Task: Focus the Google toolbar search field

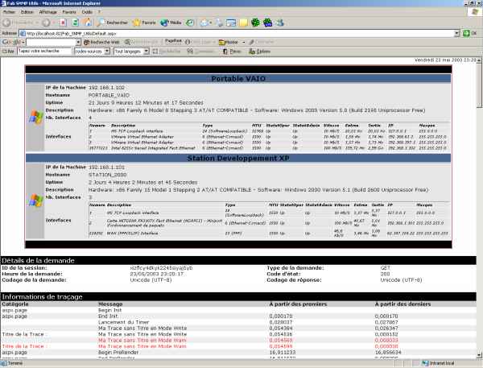Action: pyautogui.click(x=51, y=42)
